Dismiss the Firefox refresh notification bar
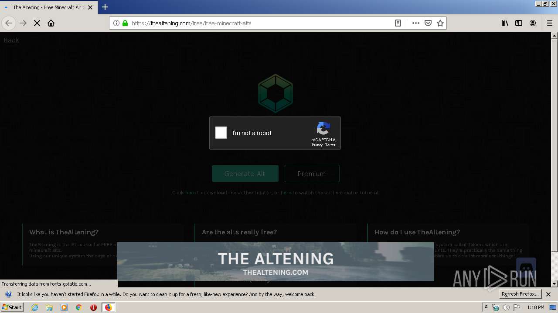Viewport: 558px width, 313px height. tap(548, 294)
